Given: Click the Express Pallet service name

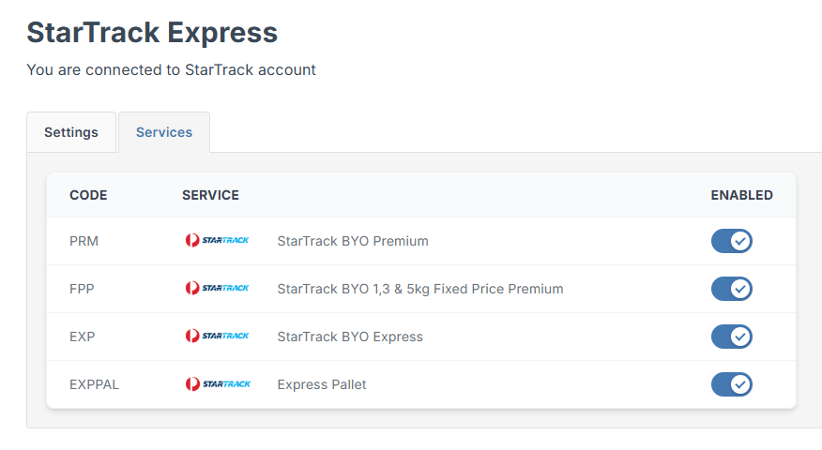Looking at the screenshot, I should tap(322, 384).
